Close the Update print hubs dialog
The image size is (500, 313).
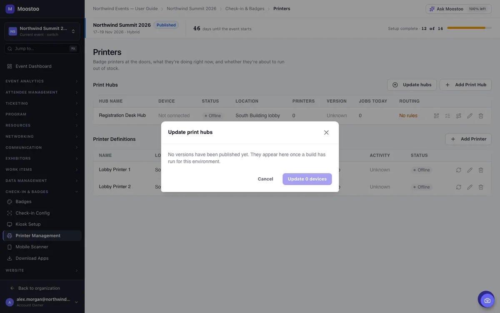(326, 132)
